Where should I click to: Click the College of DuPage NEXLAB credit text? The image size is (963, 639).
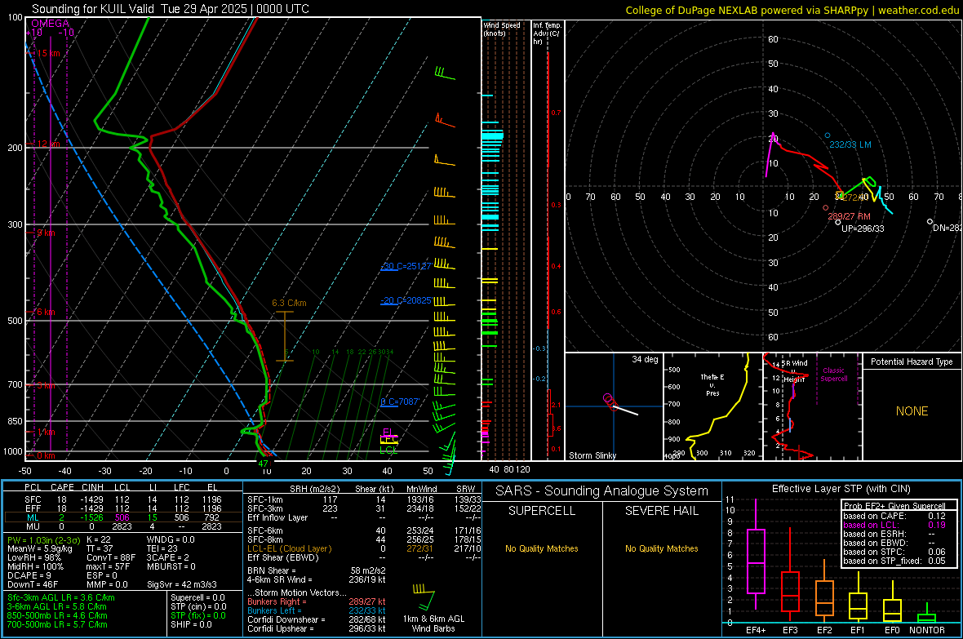(792, 10)
